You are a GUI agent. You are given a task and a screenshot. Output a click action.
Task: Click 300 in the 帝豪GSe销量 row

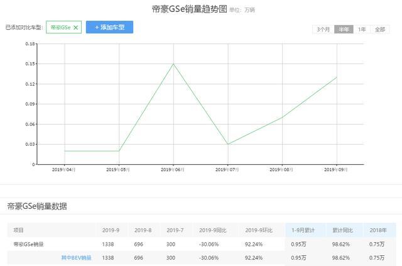coord(171,244)
